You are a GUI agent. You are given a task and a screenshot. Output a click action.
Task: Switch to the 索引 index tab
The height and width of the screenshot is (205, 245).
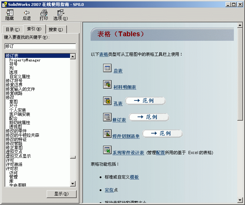(x=34, y=29)
